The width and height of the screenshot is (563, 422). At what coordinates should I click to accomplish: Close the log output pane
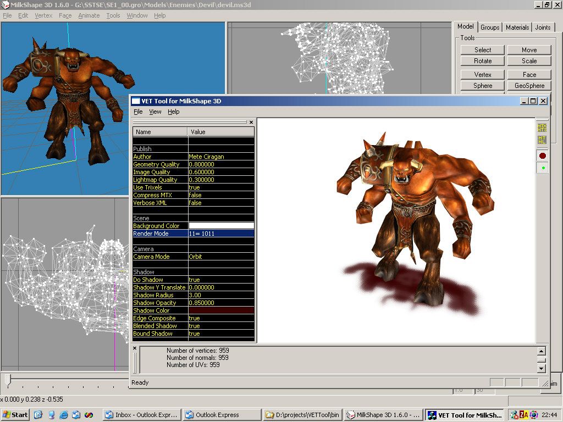135,348
